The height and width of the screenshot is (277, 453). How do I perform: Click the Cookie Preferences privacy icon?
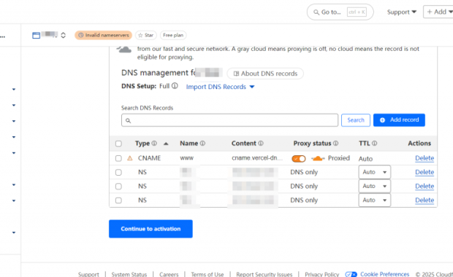tap(351, 274)
